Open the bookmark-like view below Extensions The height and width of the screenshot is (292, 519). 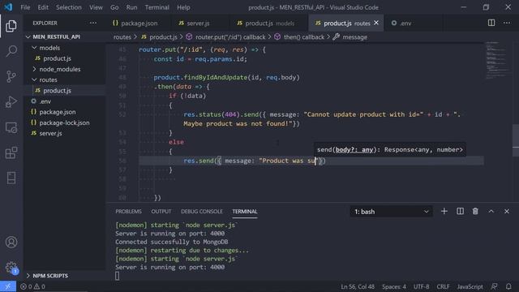11,178
